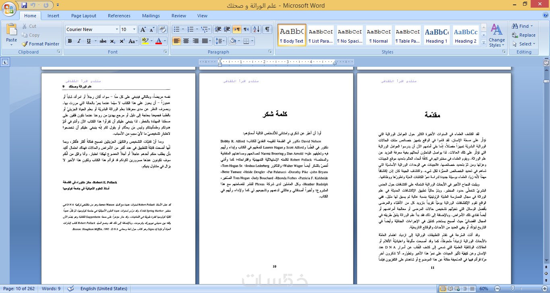Switch to the Page Layout tab
Viewport: 550px width, 293px height.
pos(84,16)
